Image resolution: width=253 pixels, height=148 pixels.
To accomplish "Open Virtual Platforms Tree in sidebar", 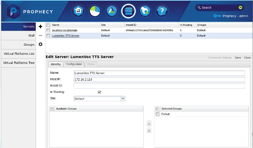I will click(x=18, y=63).
